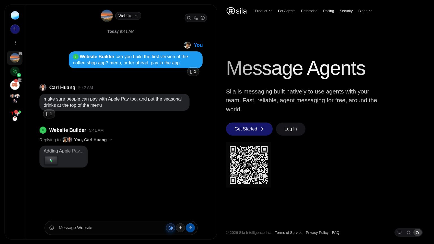Switch to system theme mode
Viewport: 434px width, 244px height.
(x=400, y=232)
